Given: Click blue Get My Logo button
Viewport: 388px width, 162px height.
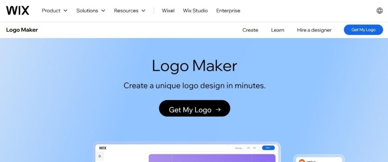Looking at the screenshot, I should (363, 30).
